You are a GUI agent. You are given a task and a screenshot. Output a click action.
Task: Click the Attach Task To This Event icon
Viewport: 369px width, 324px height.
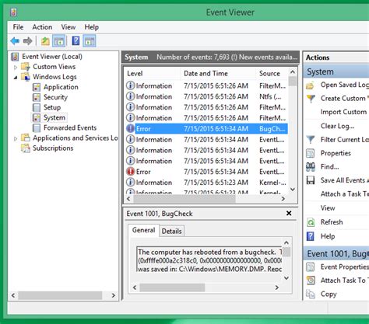pyautogui.click(x=311, y=280)
